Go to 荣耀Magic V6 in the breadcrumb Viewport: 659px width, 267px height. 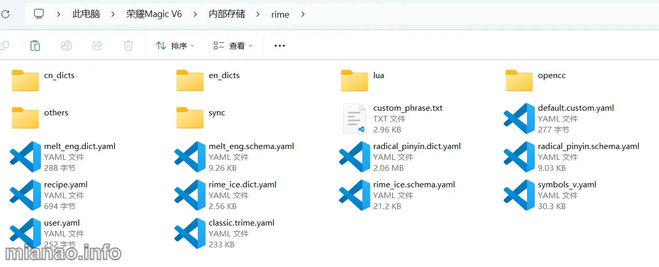coord(154,14)
